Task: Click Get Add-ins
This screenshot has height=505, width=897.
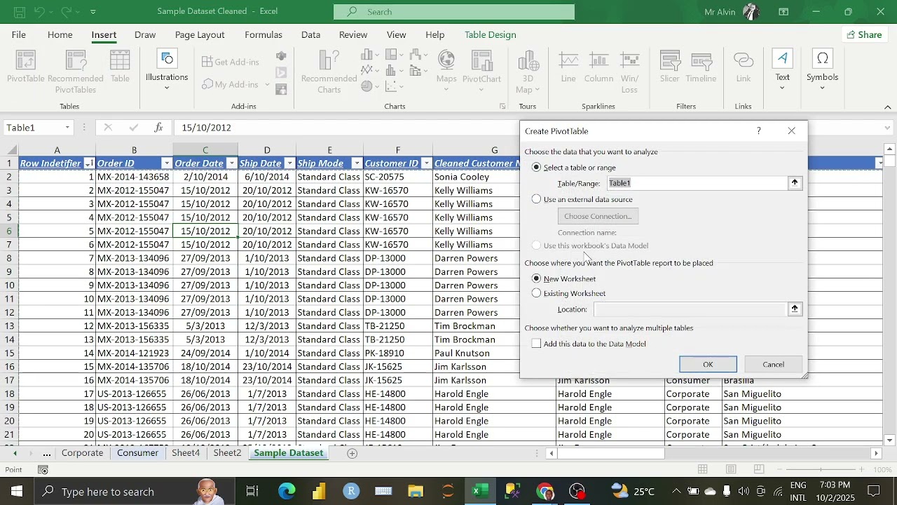Action: (230, 62)
